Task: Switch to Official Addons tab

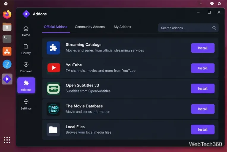Action: pos(56,27)
